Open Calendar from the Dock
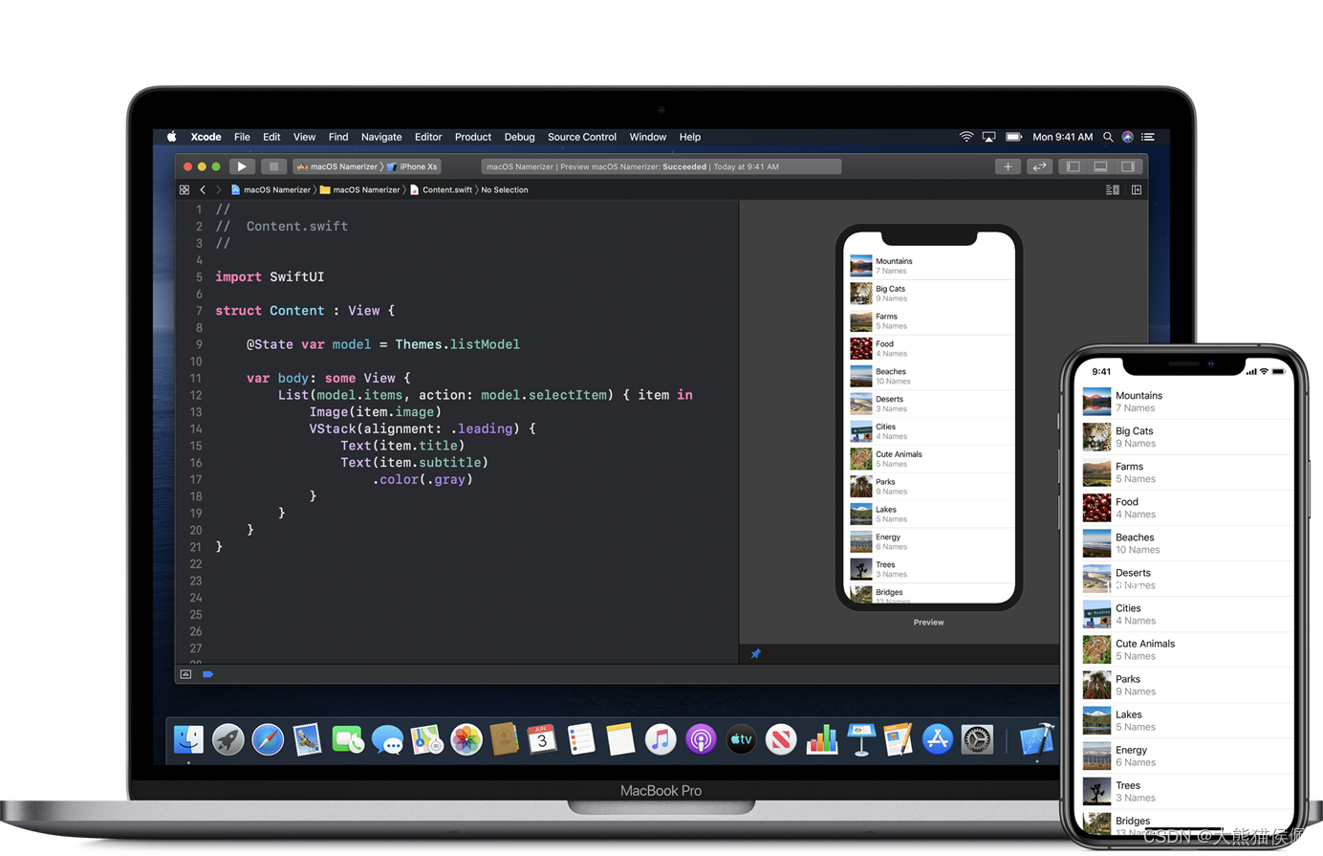Image resolution: width=1323 pixels, height=856 pixels. [x=542, y=739]
